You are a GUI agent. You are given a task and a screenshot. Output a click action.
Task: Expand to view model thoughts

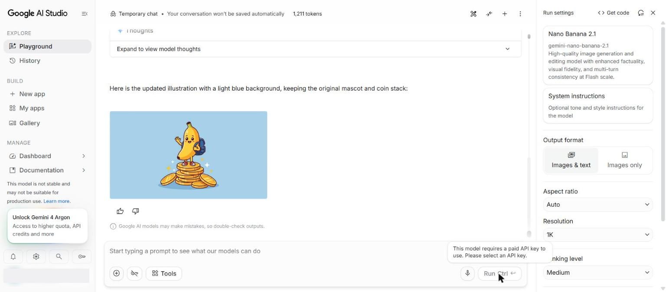(x=316, y=49)
